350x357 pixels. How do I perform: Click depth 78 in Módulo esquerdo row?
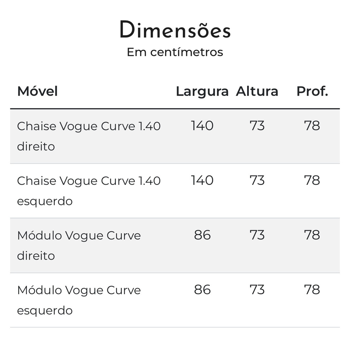(x=312, y=290)
